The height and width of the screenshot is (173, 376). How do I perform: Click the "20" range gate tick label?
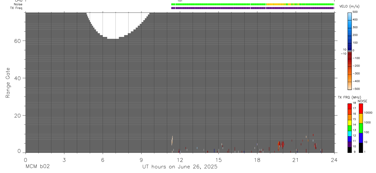point(17,116)
